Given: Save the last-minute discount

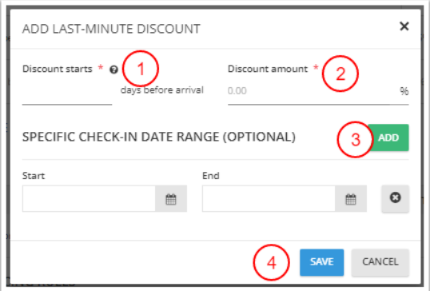Looking at the screenshot, I should coord(321,262).
